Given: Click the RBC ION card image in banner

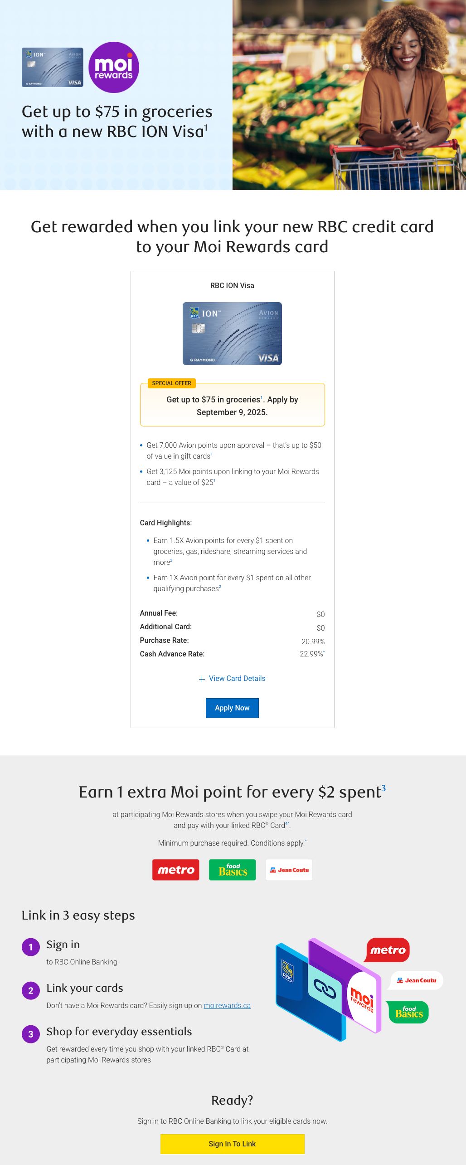Looking at the screenshot, I should click(x=53, y=67).
